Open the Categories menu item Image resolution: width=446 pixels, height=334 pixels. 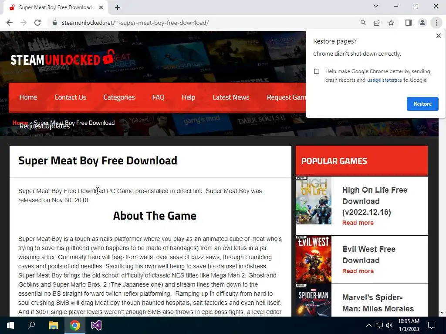[119, 97]
